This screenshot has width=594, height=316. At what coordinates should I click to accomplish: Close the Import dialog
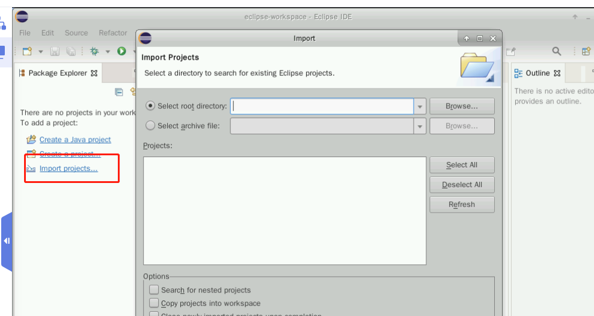tap(493, 39)
